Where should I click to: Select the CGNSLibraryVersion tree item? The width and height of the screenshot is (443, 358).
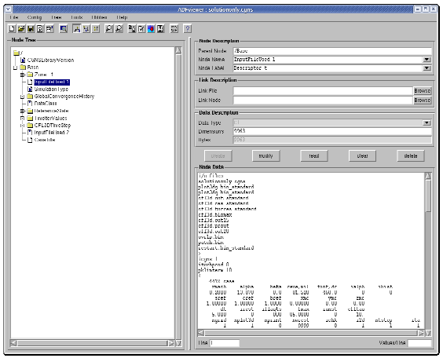50,60
